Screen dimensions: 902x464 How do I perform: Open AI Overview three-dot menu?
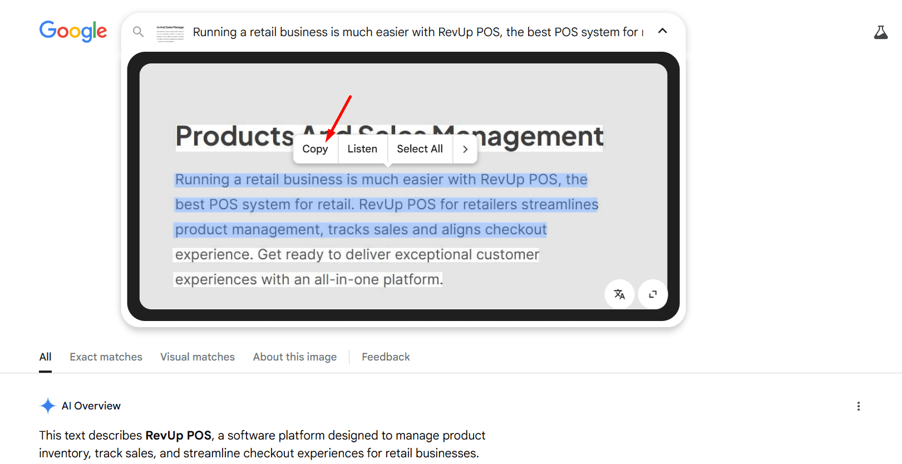pos(859,406)
